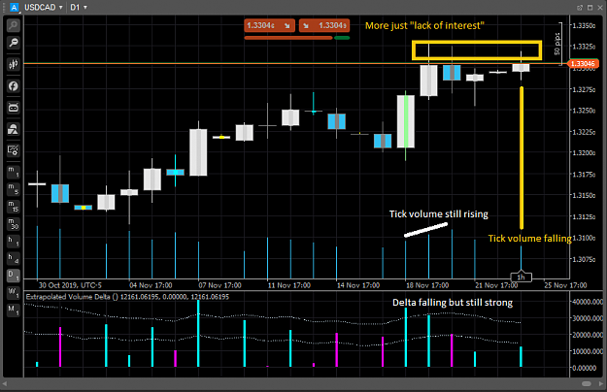
Task: Switch to the W1 timeframe
Action: click(x=14, y=293)
